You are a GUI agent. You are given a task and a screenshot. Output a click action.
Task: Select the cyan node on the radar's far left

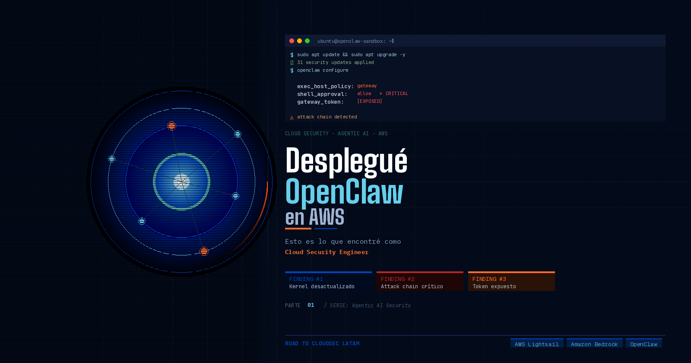coord(112,159)
